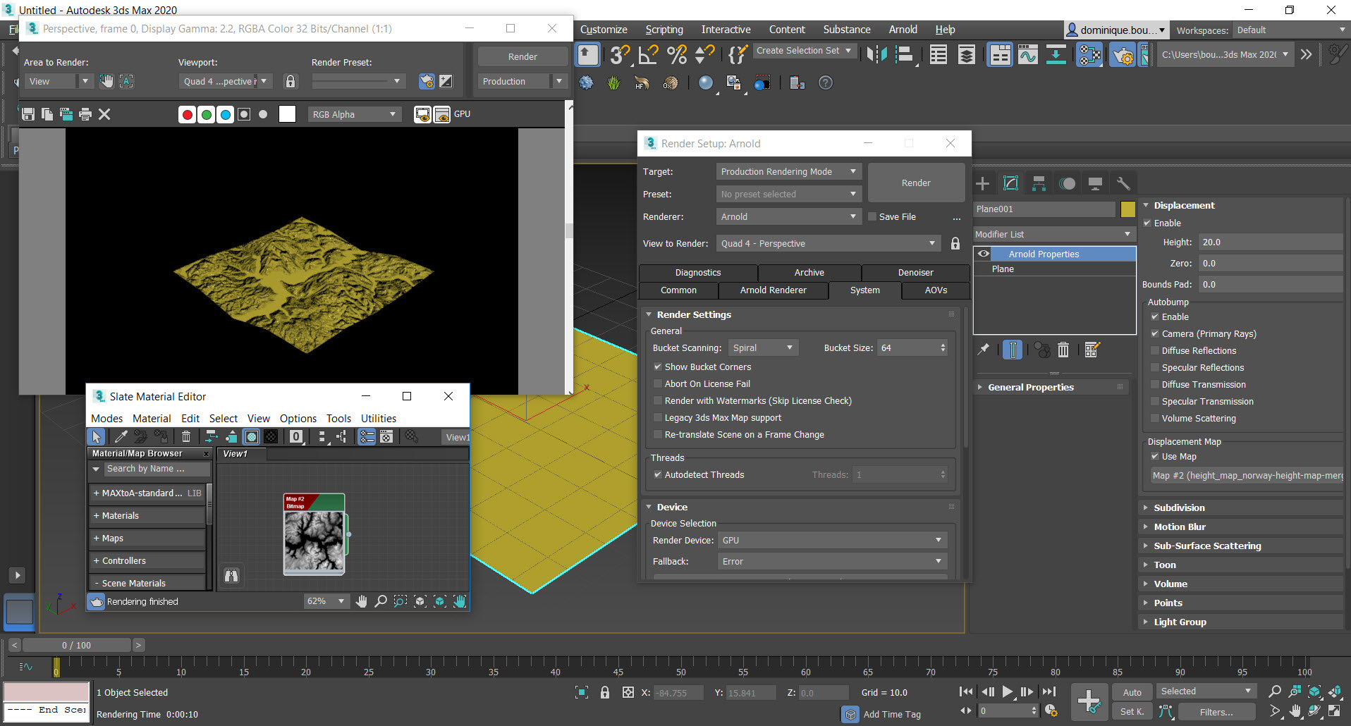1351x726 pixels.
Task: Switch to the AOVs tab in Render Setup
Action: [x=935, y=290]
